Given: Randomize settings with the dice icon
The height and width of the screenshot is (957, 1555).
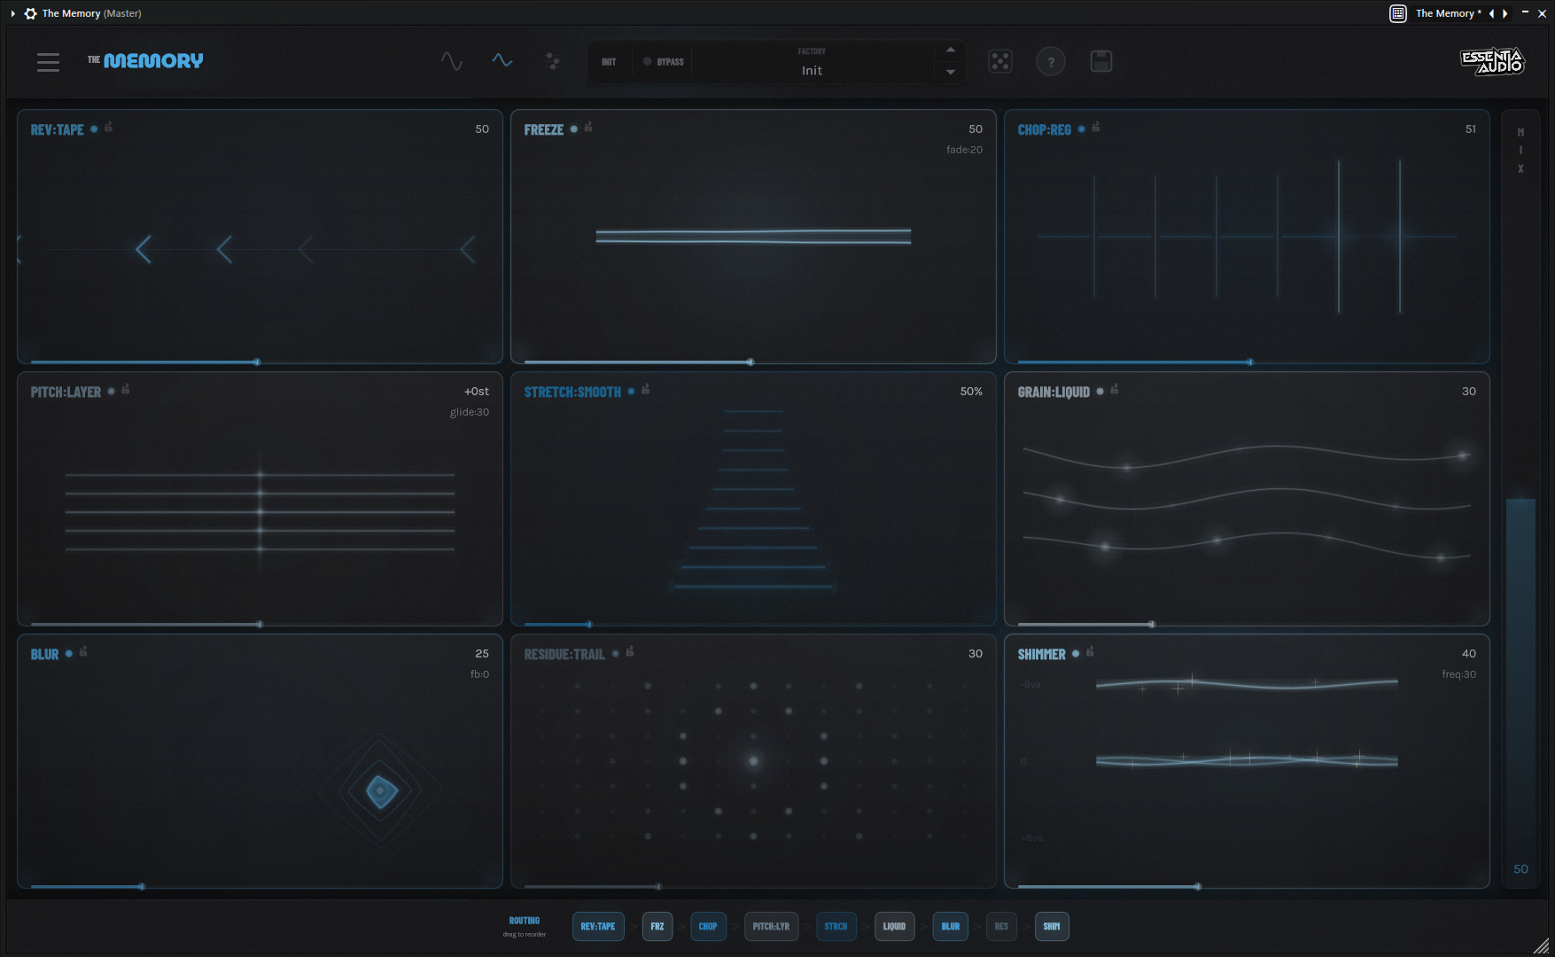Looking at the screenshot, I should tap(1000, 61).
